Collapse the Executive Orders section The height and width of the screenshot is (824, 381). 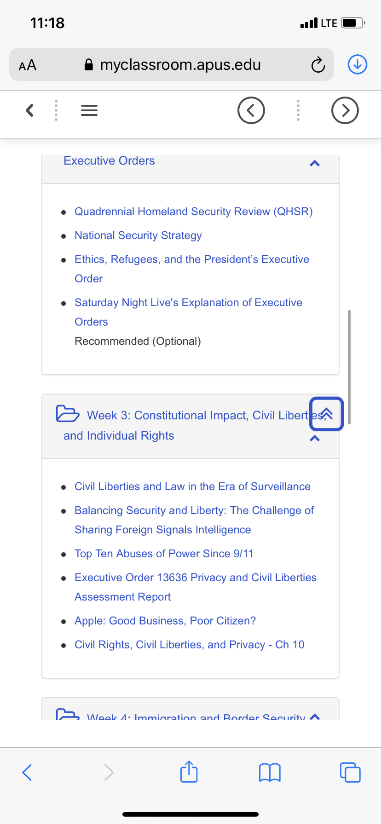pyautogui.click(x=315, y=163)
